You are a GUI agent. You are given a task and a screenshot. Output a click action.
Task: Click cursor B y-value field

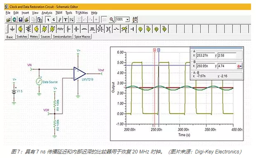click(x=227, y=66)
